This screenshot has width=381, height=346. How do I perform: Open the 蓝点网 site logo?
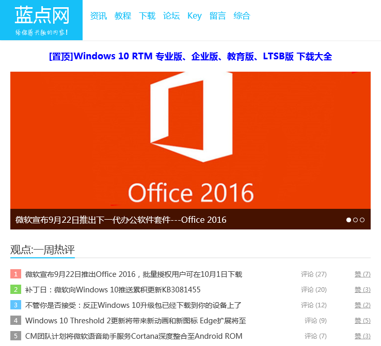click(x=41, y=20)
